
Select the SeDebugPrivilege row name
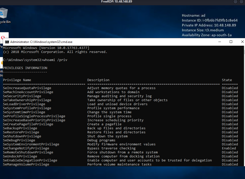(x=19, y=140)
